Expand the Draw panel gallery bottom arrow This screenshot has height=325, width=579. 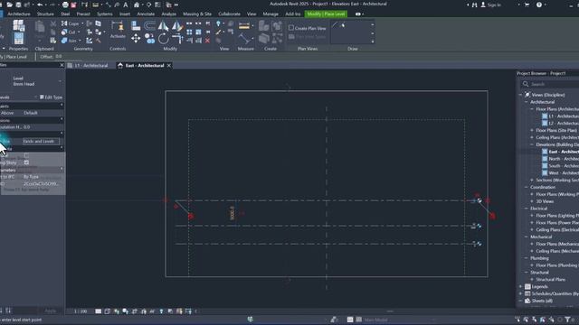372,42
